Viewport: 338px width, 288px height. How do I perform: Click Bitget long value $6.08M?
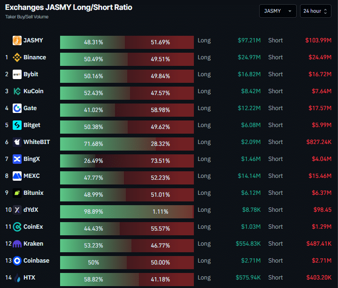pos(251,125)
